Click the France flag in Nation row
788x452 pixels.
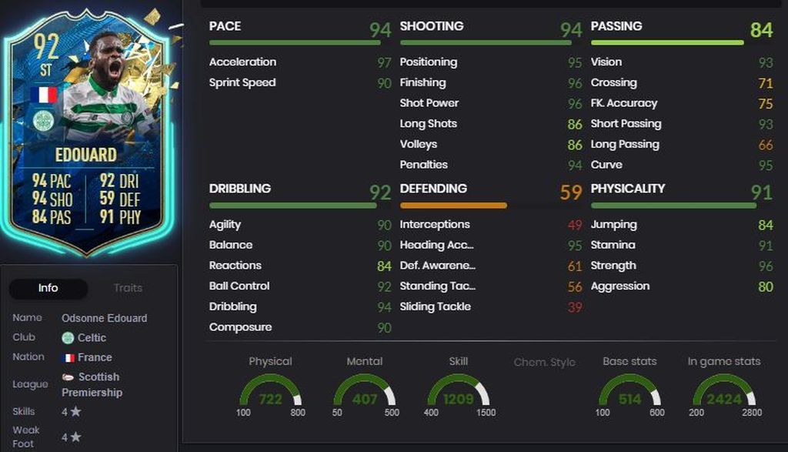coord(68,358)
